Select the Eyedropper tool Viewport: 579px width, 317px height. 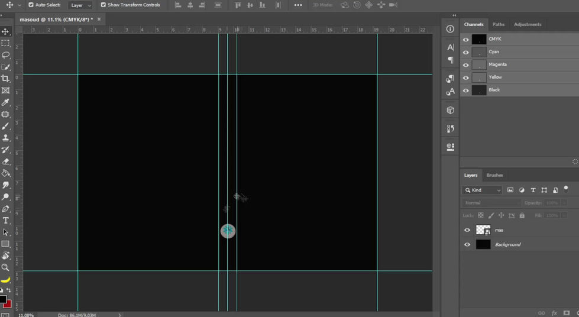tap(5, 102)
